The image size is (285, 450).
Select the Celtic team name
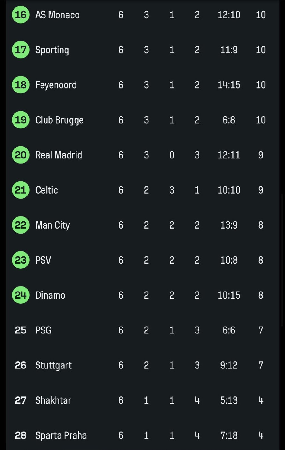[46, 190]
